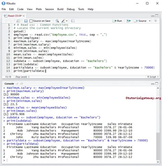The height and width of the screenshot is (166, 162).
Task: Open the Debug menu
Action: click(x=71, y=9)
